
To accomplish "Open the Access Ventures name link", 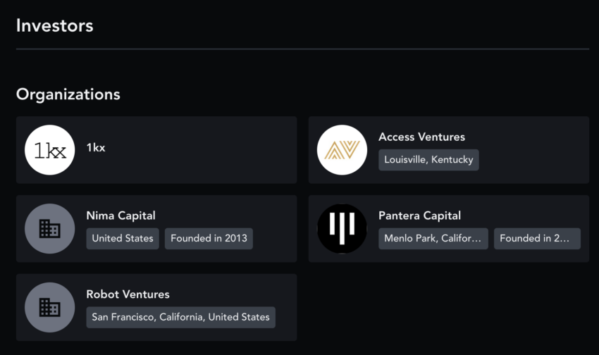I will 421,137.
